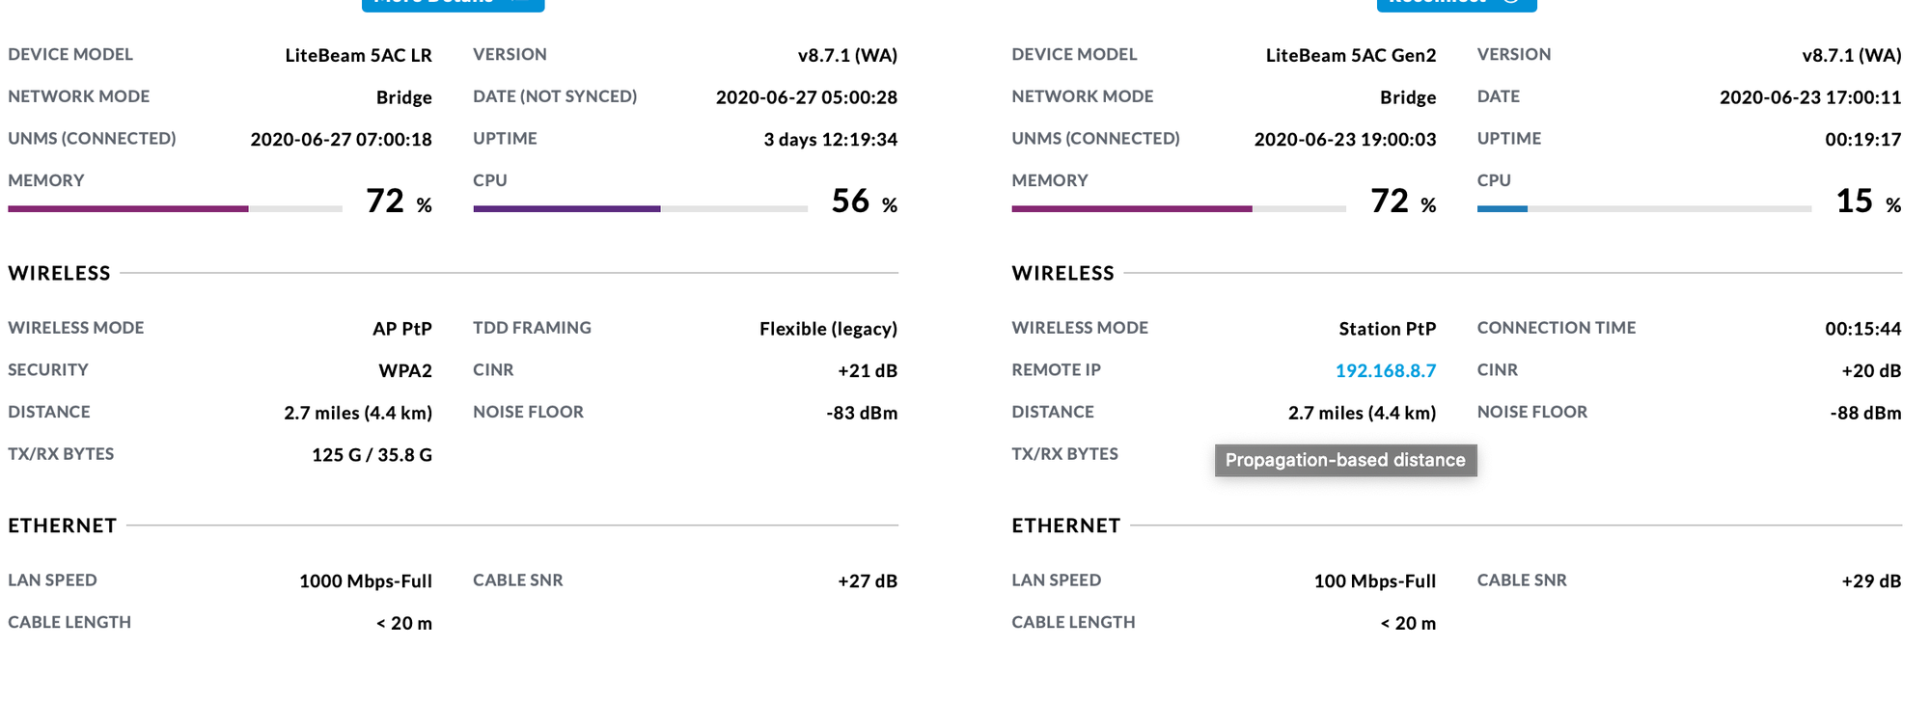Click the DATE (NOT SYNCED) label

pos(553,95)
